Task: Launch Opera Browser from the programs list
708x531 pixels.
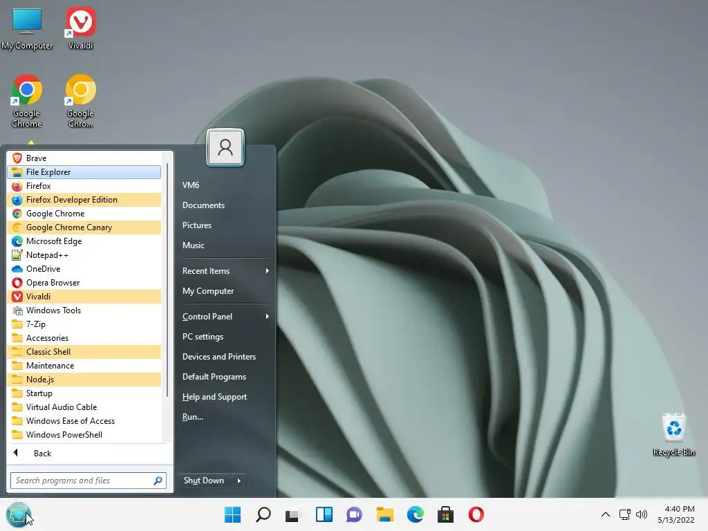Action: (84, 283)
